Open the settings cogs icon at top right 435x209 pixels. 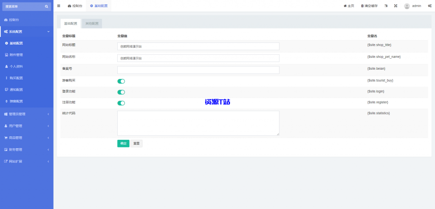point(429,6)
